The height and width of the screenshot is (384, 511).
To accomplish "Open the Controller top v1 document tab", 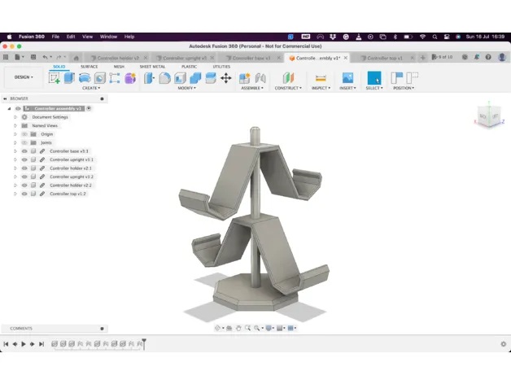I will (x=385, y=58).
